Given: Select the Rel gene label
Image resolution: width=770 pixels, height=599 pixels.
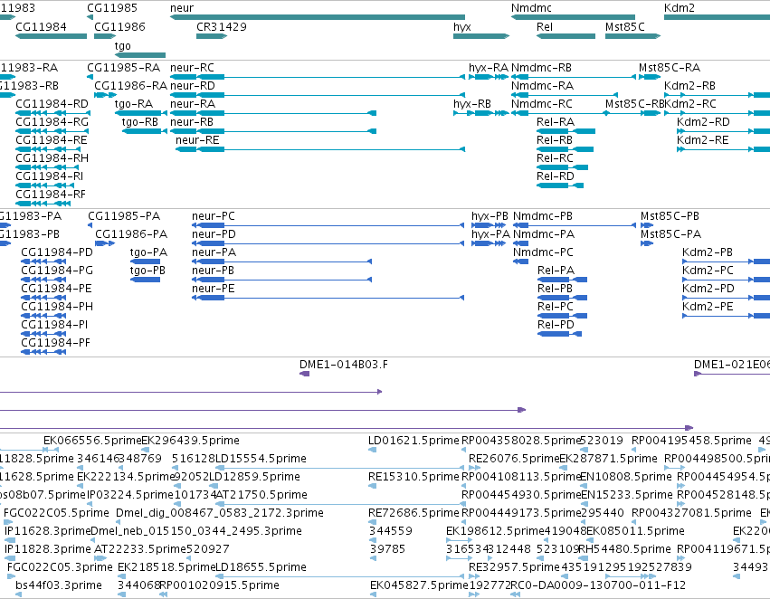Looking at the screenshot, I should [545, 26].
